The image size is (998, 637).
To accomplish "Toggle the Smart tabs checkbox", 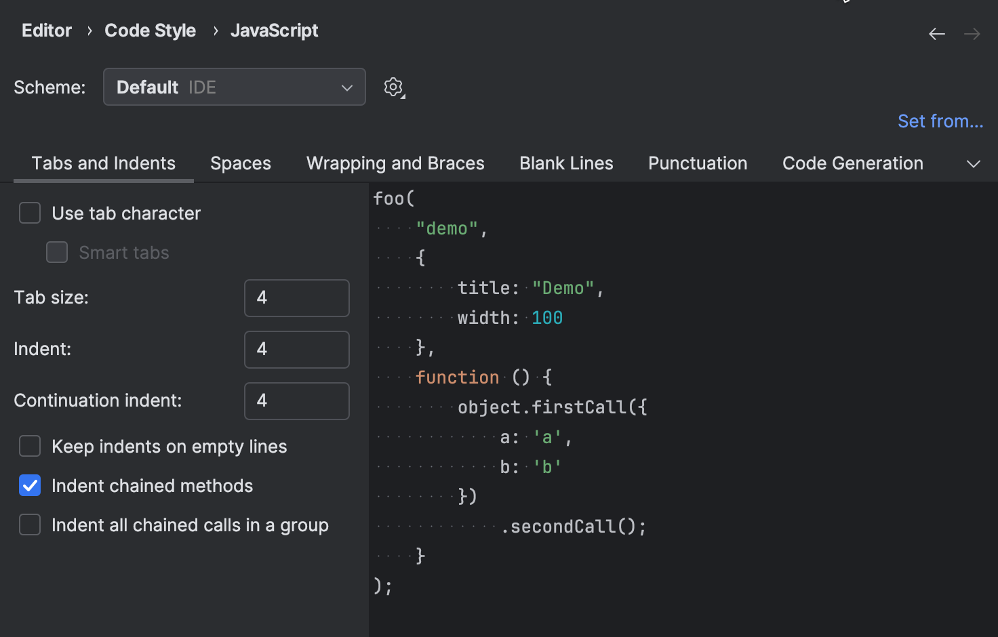I will pos(57,252).
